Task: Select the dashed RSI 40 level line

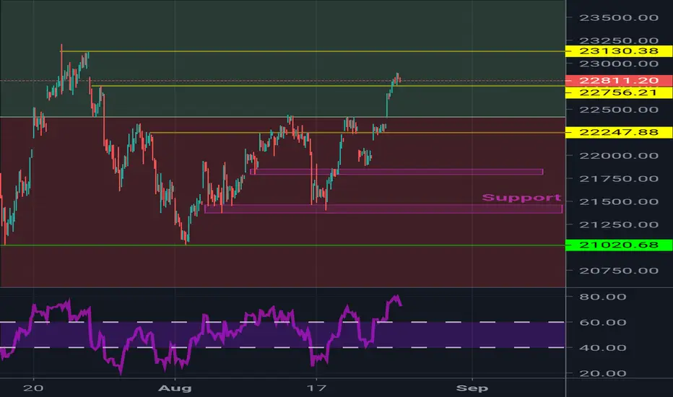Action: tap(282, 348)
